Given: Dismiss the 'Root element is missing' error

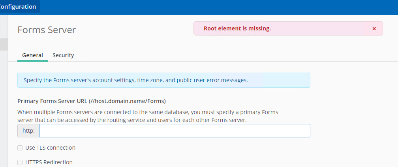Looking at the screenshot, I should tap(374, 29).
